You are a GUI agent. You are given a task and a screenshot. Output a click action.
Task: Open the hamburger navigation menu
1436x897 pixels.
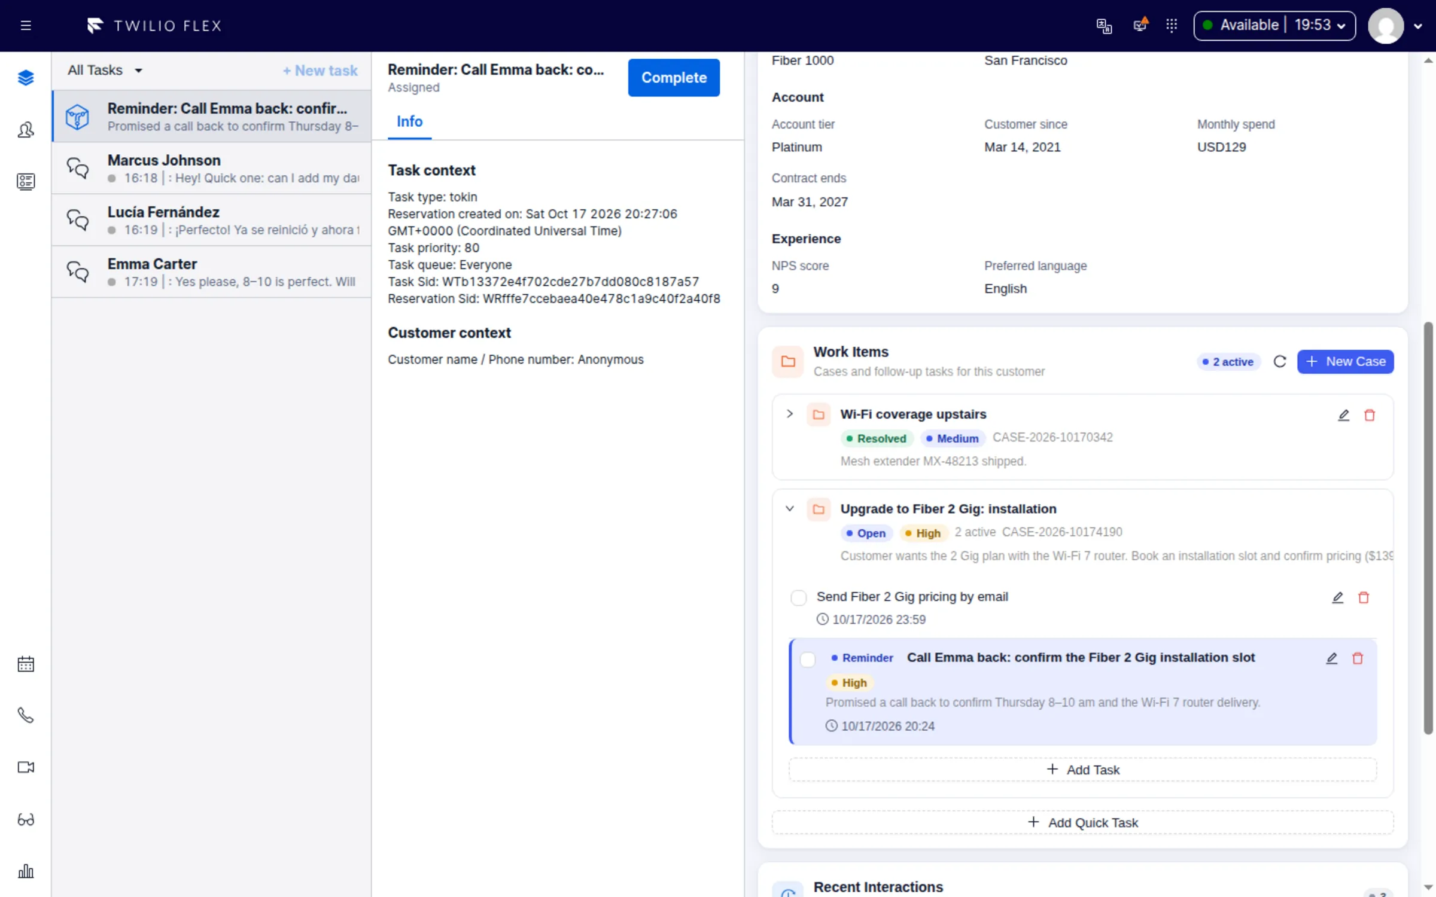coord(26,26)
